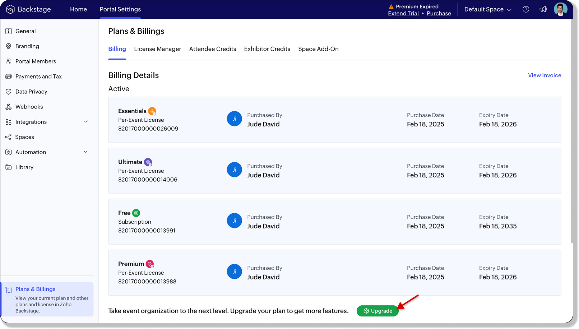Screen dimensions: 579x329
Task: Click Jude David avatar in Ultimate row
Action: [x=235, y=170]
